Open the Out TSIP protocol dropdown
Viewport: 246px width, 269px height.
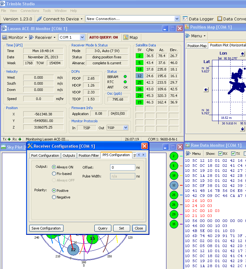126,128
